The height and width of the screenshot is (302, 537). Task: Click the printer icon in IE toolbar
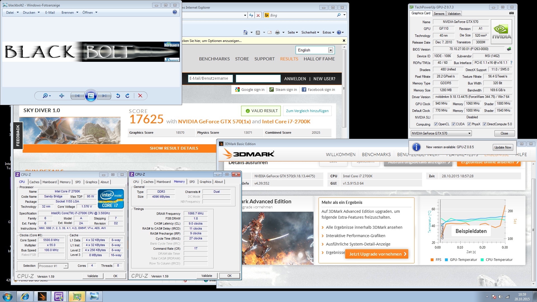point(277,32)
